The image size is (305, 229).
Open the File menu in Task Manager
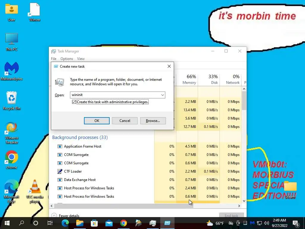54,59
